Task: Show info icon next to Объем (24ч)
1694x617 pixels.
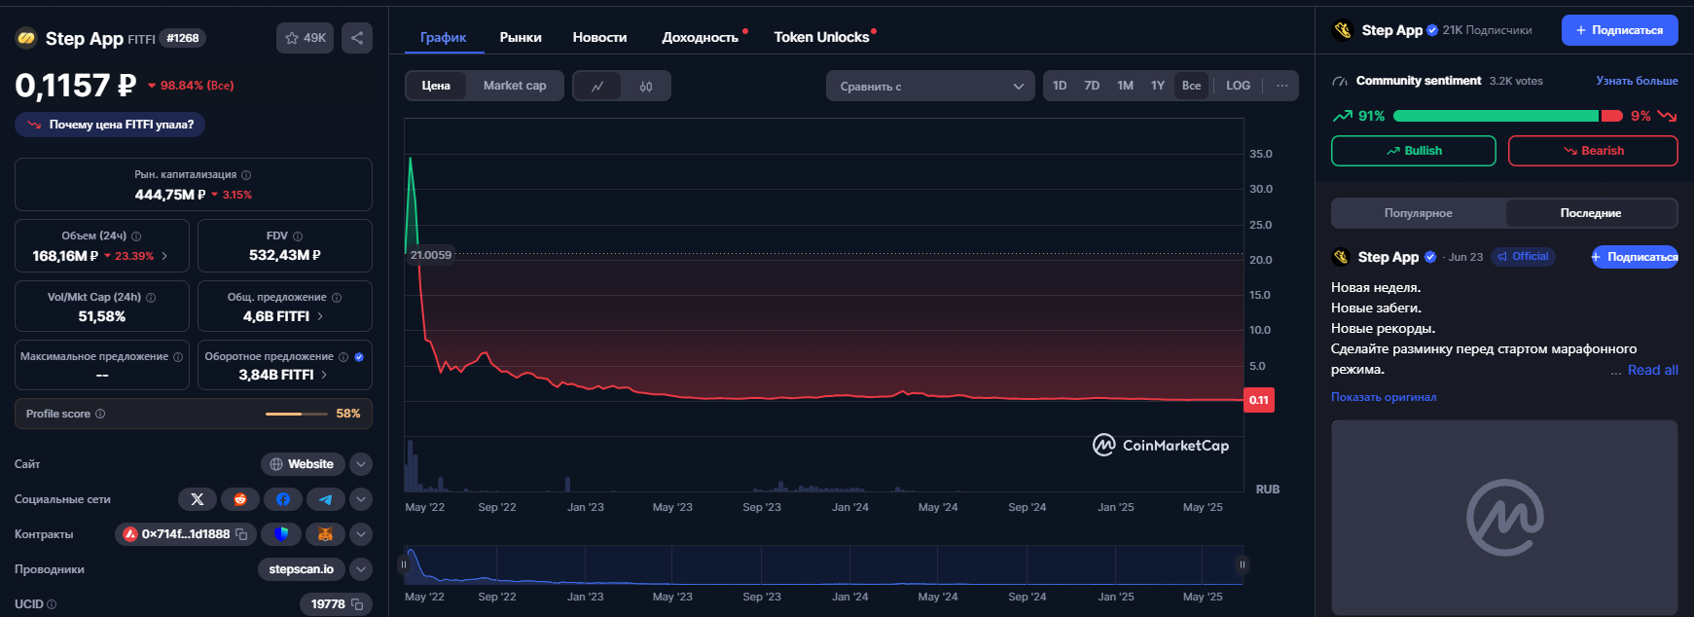Action: tap(136, 236)
